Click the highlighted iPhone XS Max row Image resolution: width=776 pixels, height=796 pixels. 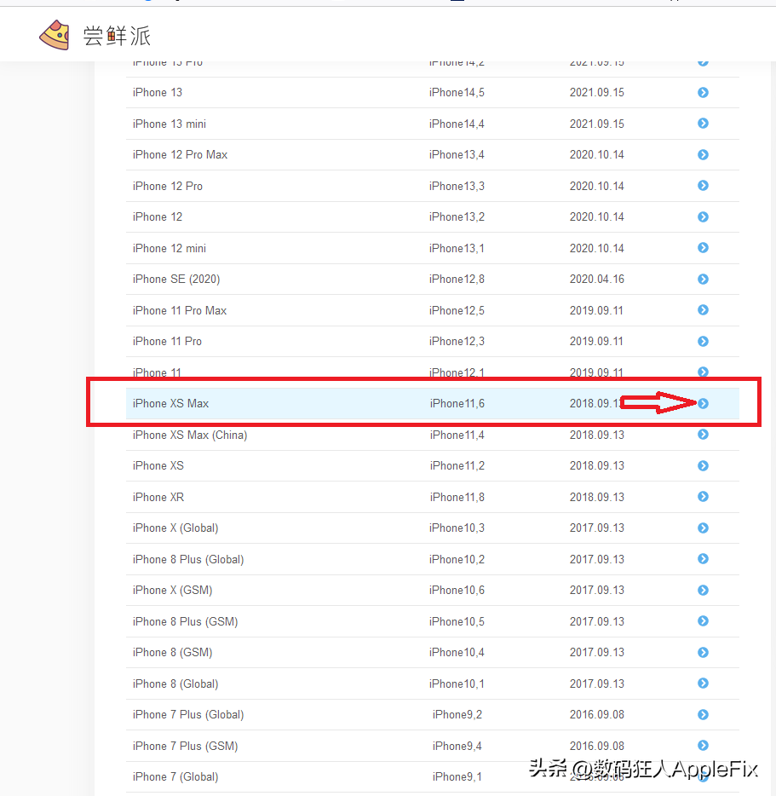341,403
